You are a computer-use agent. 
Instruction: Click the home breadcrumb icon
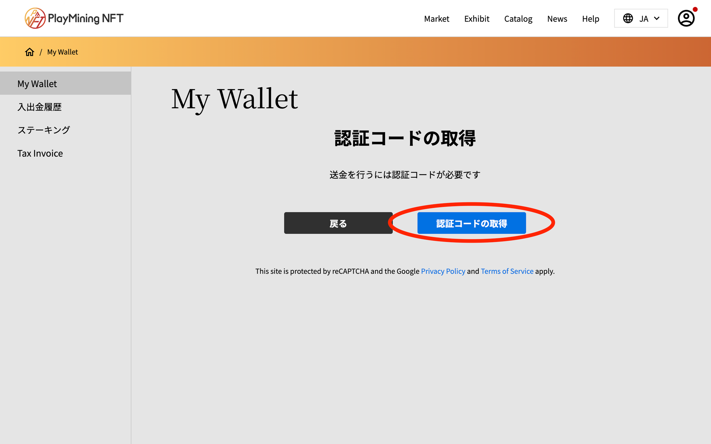[x=30, y=52]
